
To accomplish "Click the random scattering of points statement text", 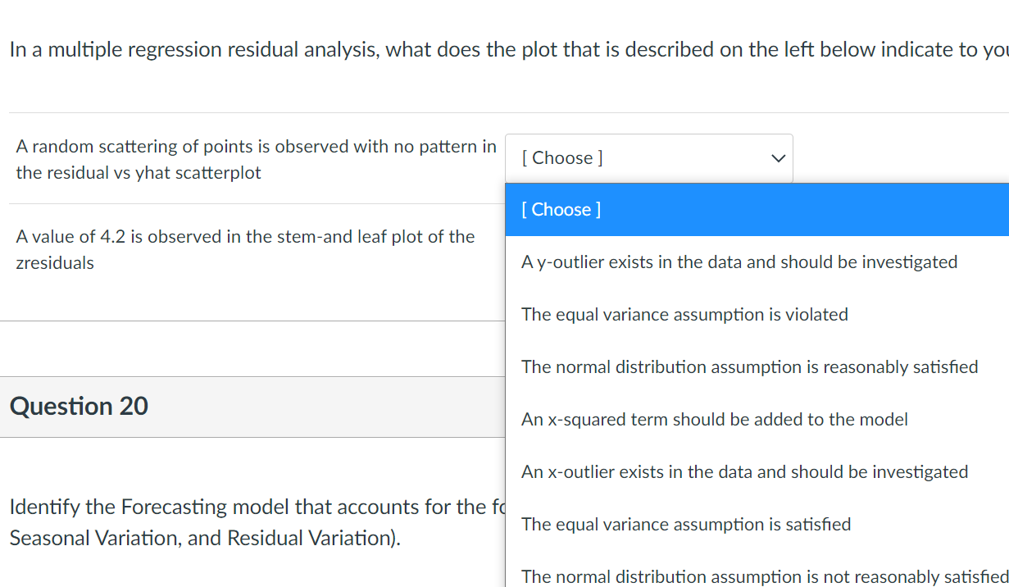I will [x=255, y=159].
